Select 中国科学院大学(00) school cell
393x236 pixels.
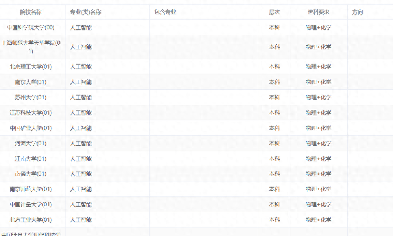31,28
